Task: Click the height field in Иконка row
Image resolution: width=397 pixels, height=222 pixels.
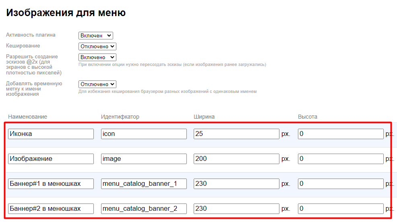Action: coord(341,134)
